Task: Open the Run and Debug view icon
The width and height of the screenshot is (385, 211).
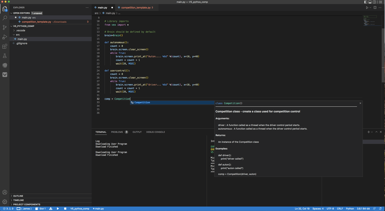Action: tap(5, 37)
